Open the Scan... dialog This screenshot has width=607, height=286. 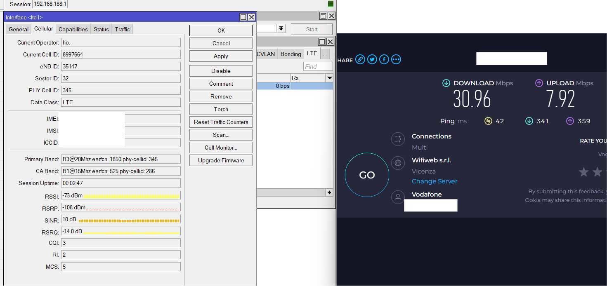(x=221, y=135)
